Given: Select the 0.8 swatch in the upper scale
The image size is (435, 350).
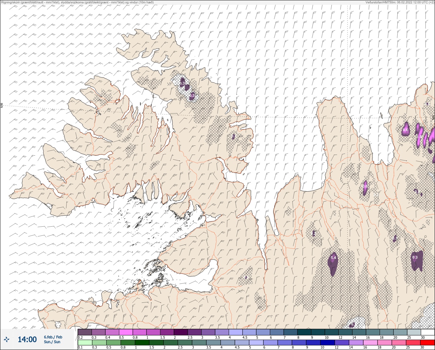Looking at the screenshot, I should click(x=140, y=332).
